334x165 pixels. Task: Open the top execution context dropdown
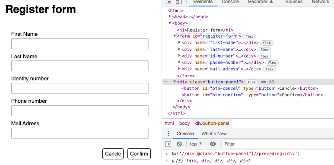196,144
